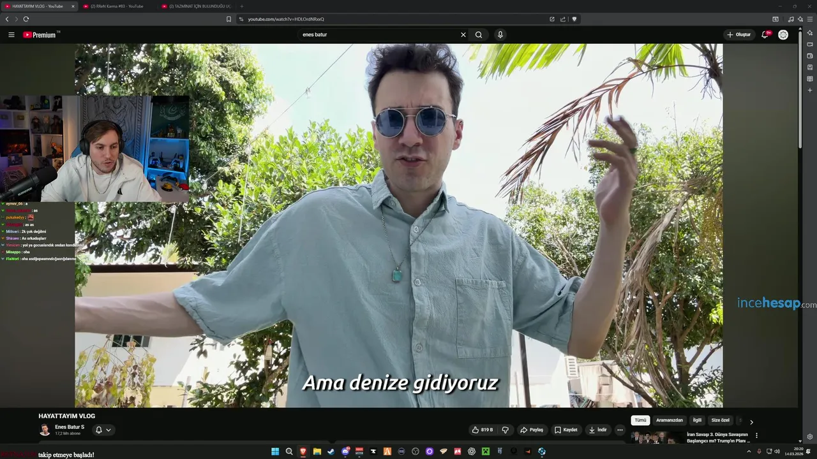Open system volume tray icon
This screenshot has height=459, width=817.
click(x=777, y=451)
